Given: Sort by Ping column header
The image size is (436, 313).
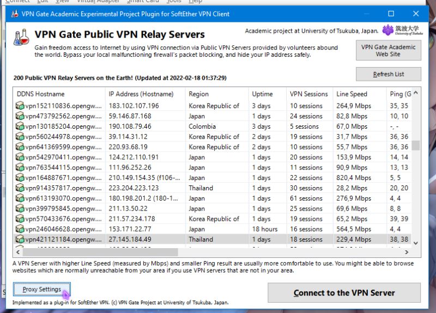Looking at the screenshot, I should click(399, 94).
